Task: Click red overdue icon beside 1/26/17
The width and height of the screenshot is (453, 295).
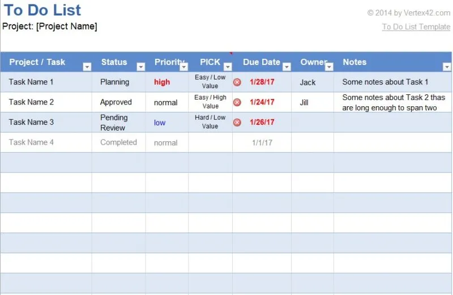Action: point(237,122)
